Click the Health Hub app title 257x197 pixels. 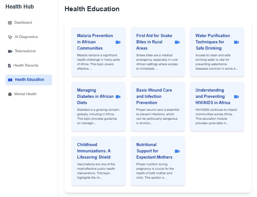tap(20, 7)
